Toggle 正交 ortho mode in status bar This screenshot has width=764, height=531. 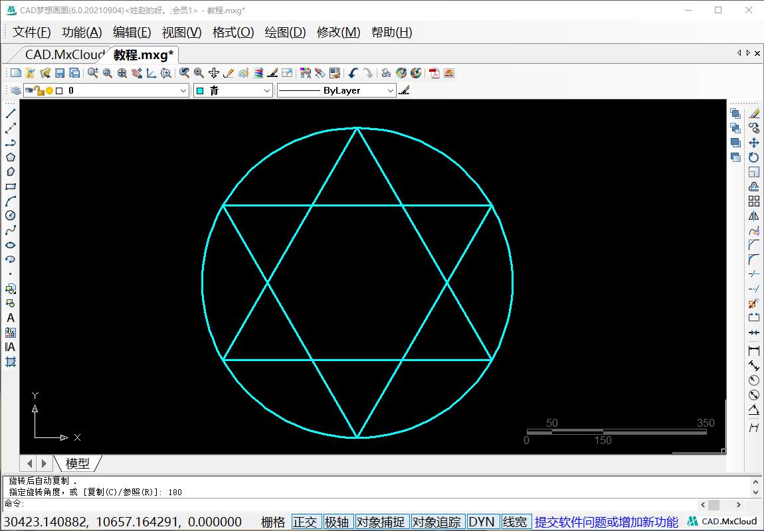306,522
